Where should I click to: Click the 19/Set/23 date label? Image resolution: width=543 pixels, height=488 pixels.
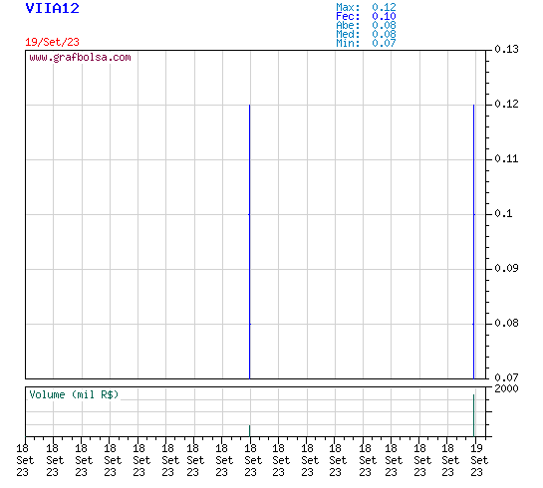point(52,42)
